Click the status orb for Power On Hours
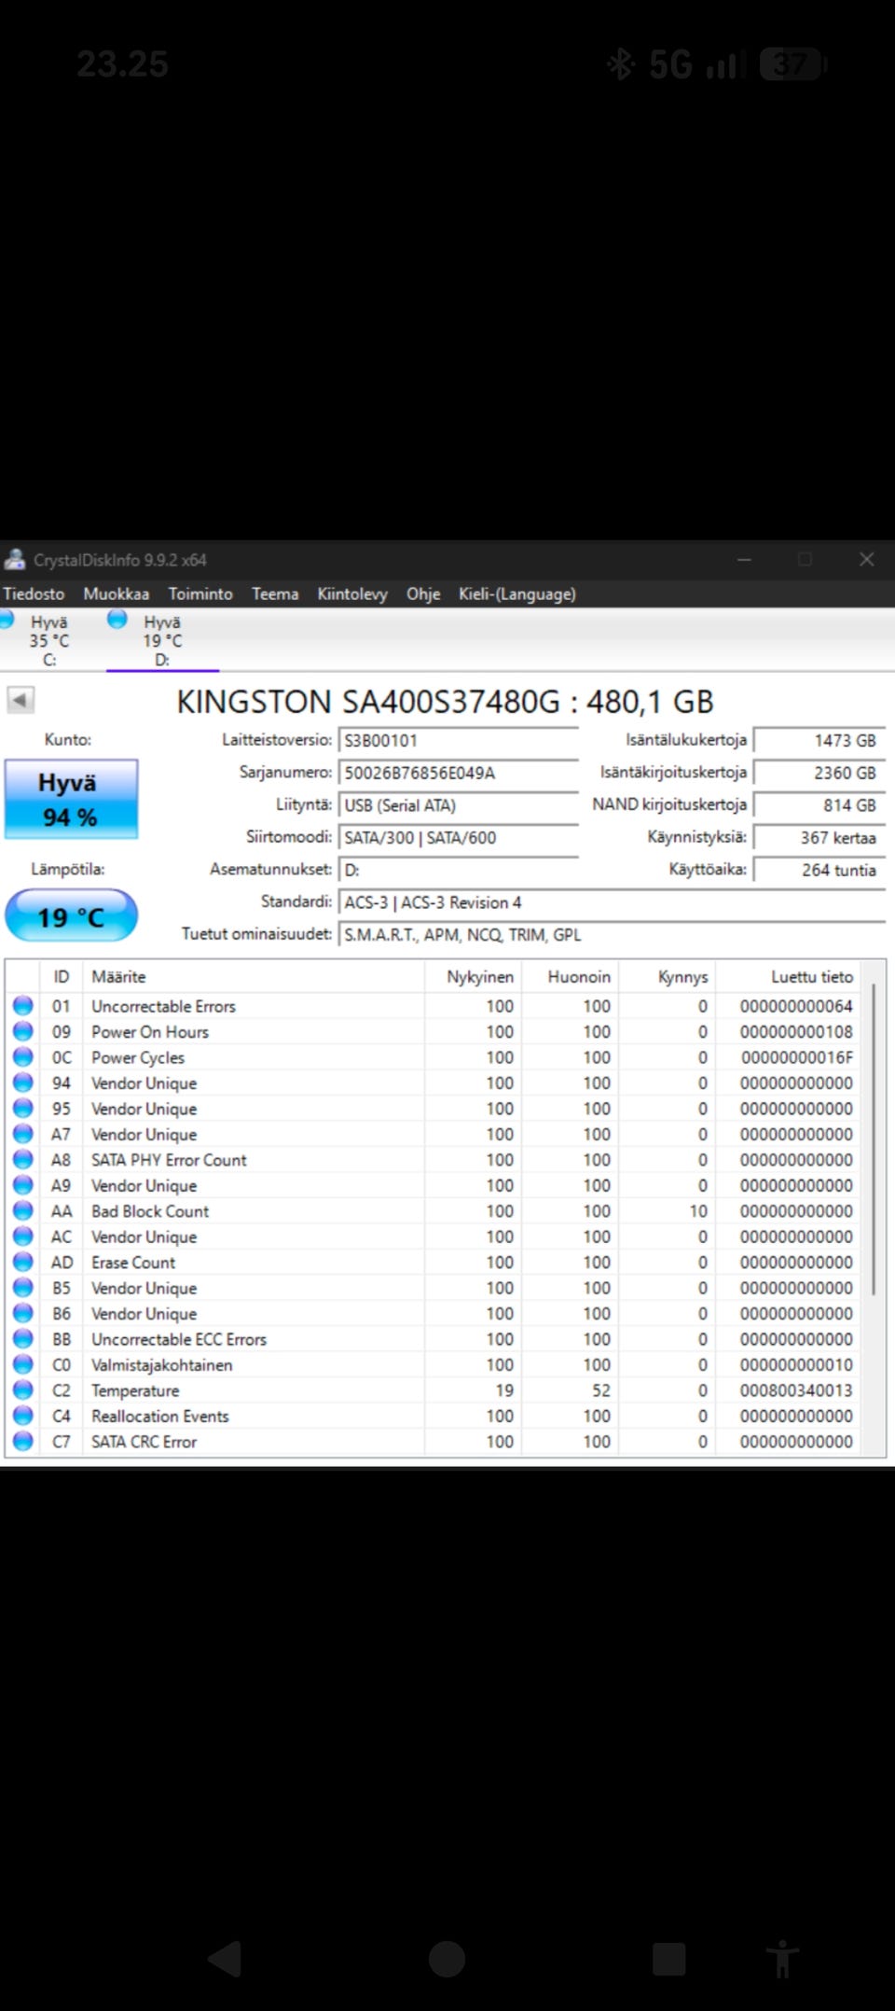The image size is (895, 2011). (23, 1031)
